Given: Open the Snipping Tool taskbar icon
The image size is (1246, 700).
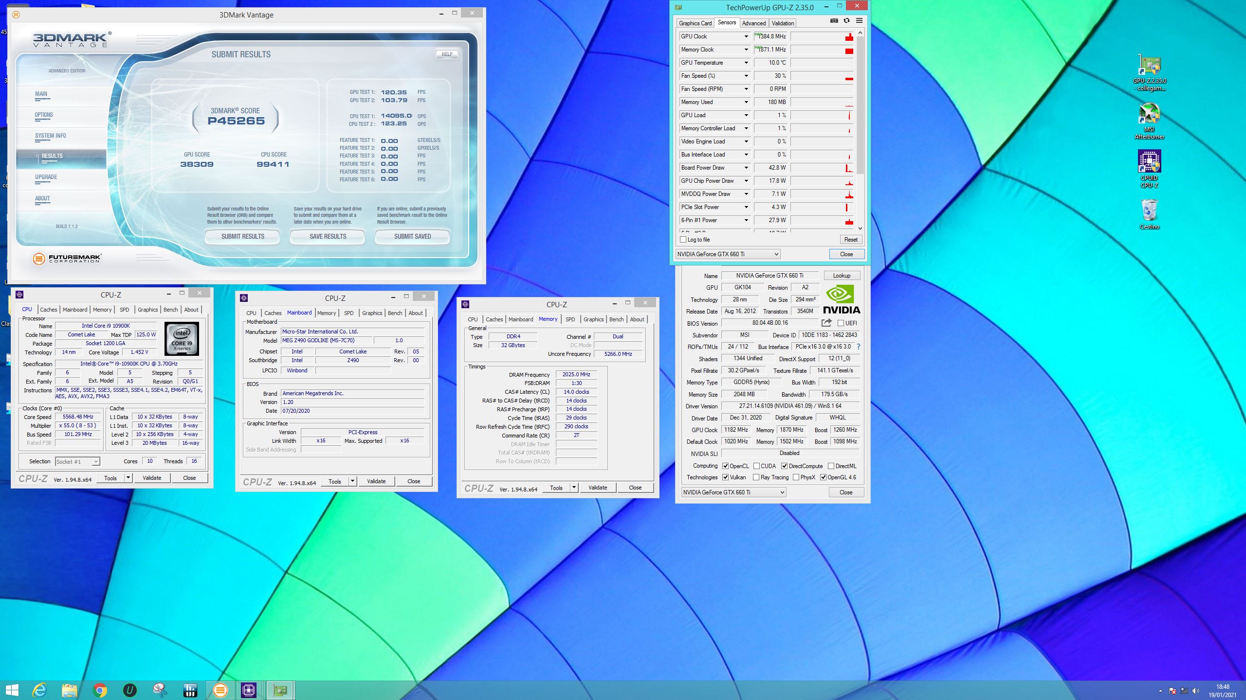Looking at the screenshot, I should [x=160, y=690].
